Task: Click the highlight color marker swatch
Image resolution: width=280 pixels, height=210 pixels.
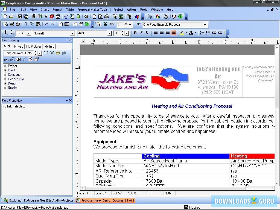Action: 182,33
